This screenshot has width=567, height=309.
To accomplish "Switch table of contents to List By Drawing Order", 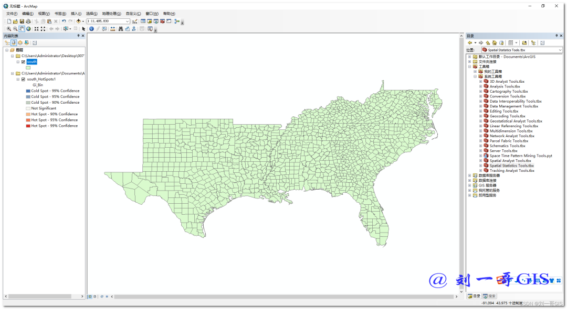I will 7,42.
